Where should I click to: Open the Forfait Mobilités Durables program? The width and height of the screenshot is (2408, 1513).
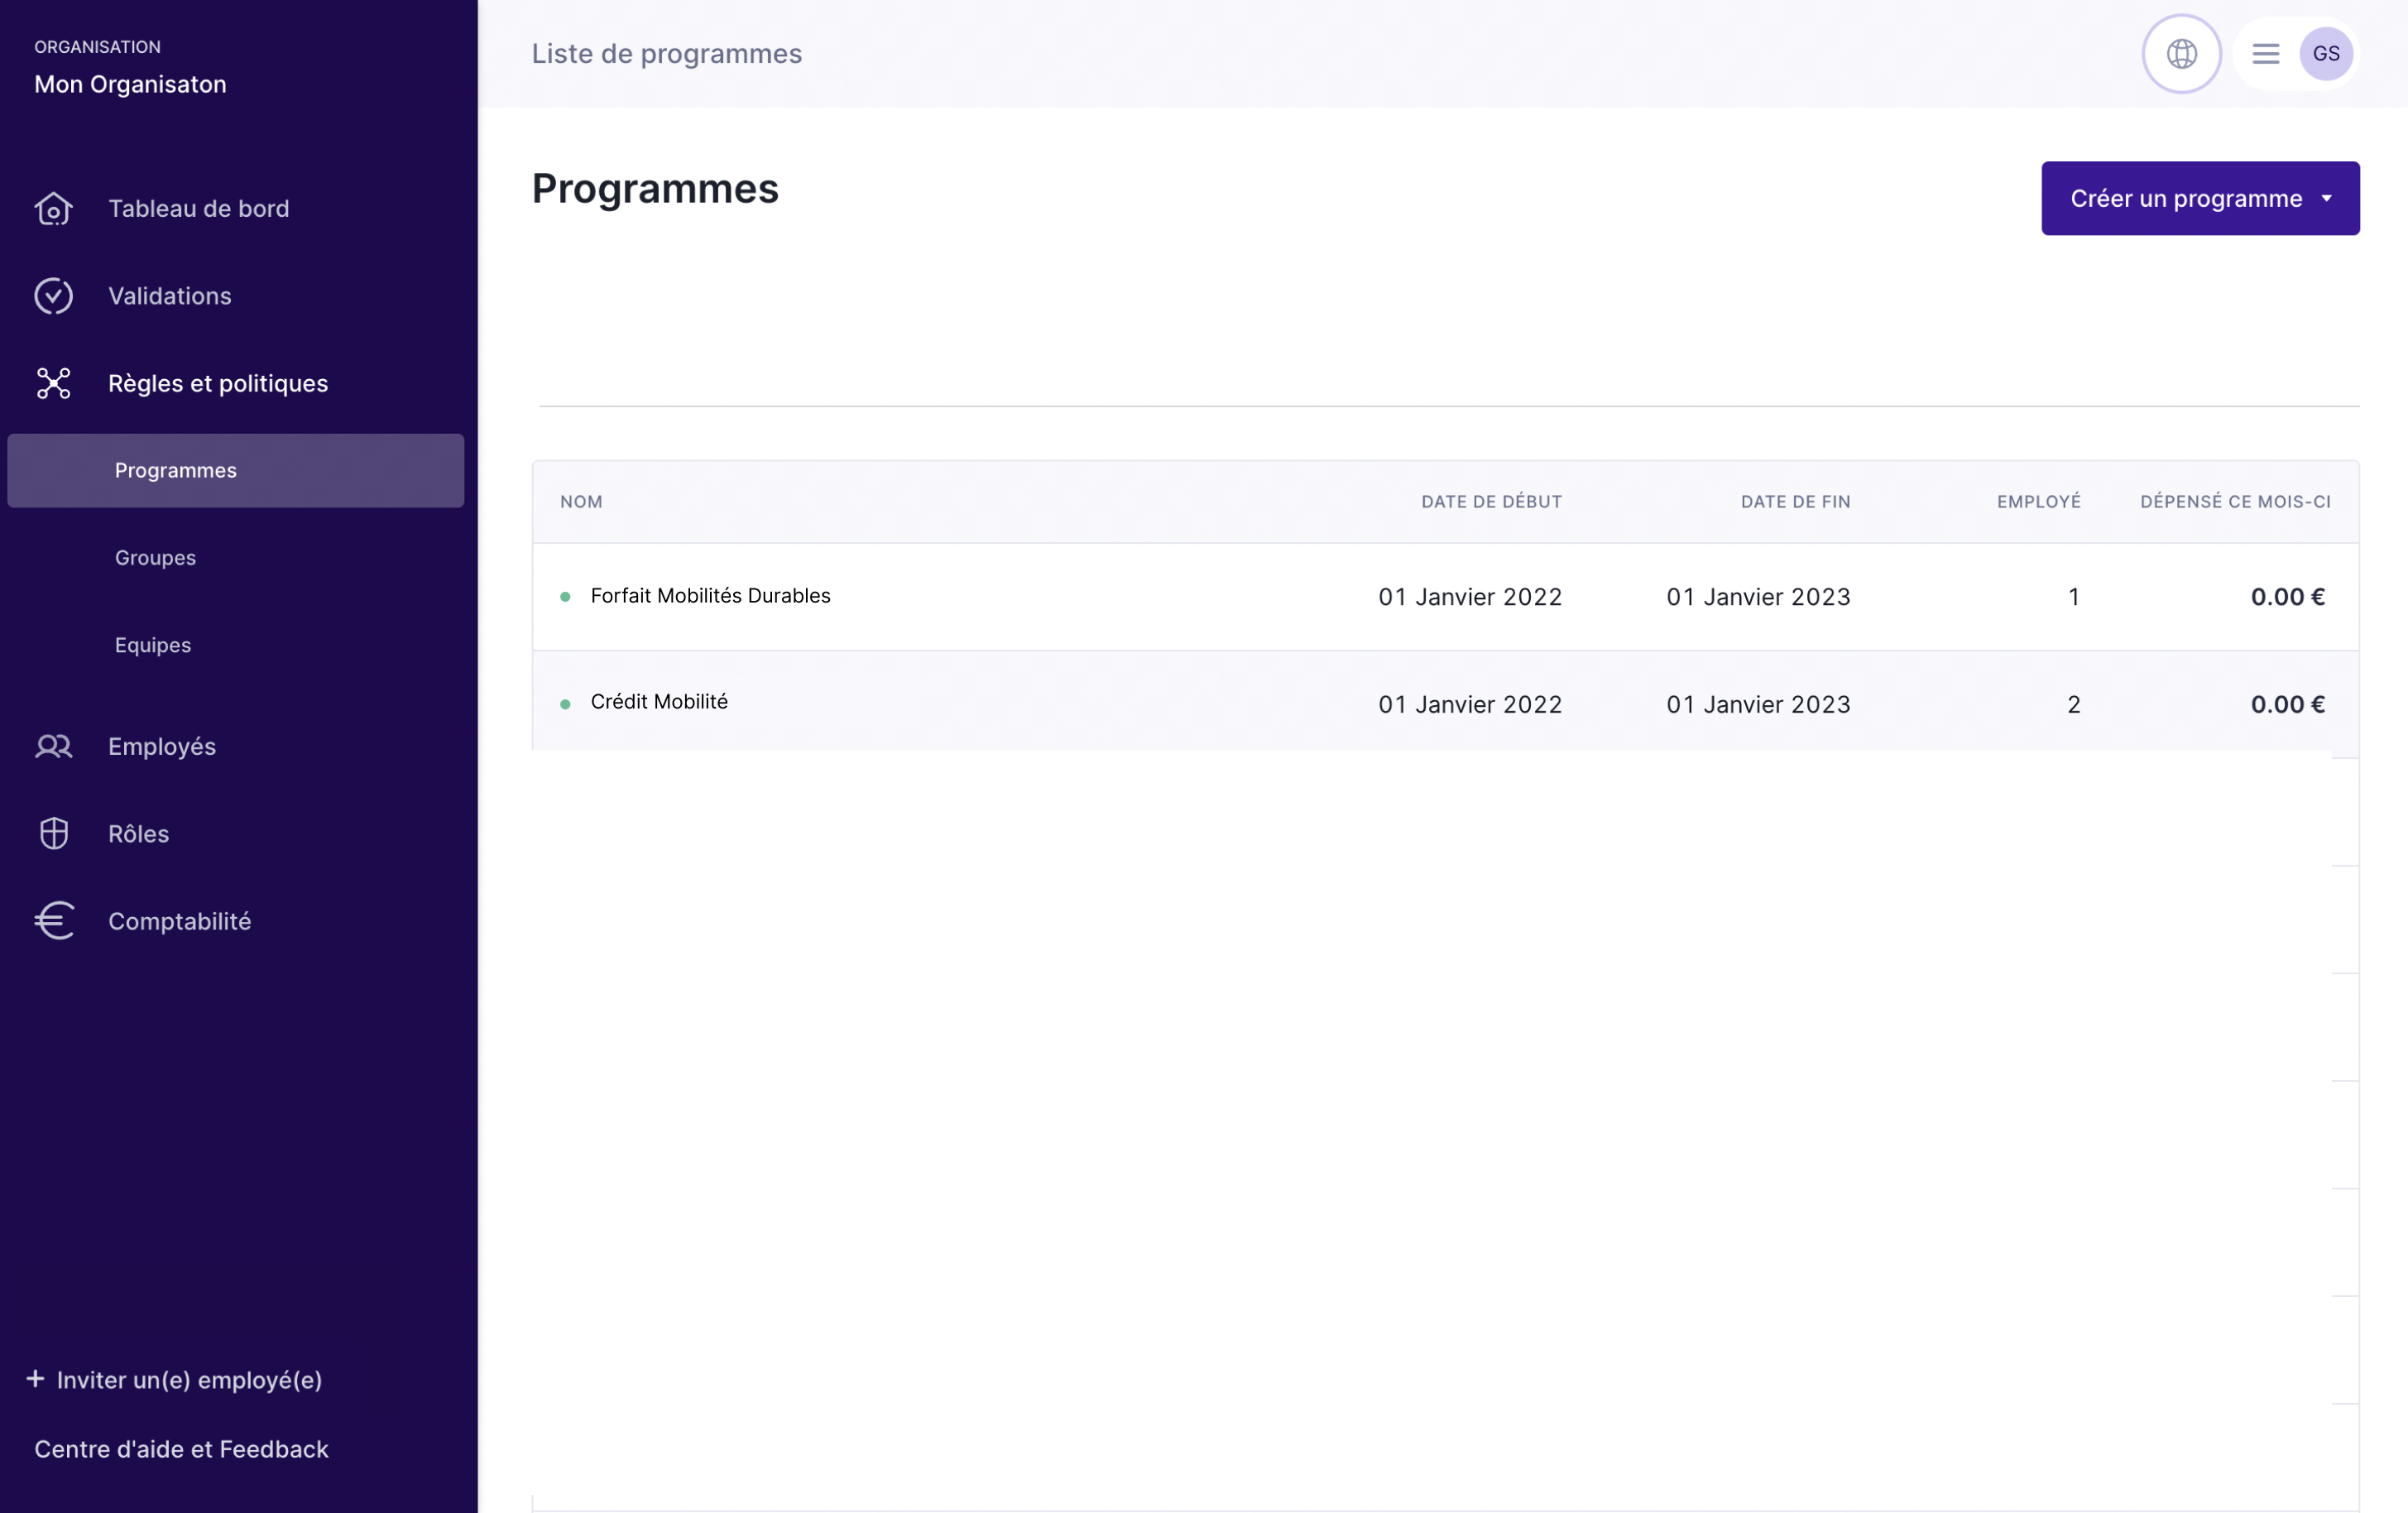tap(710, 596)
